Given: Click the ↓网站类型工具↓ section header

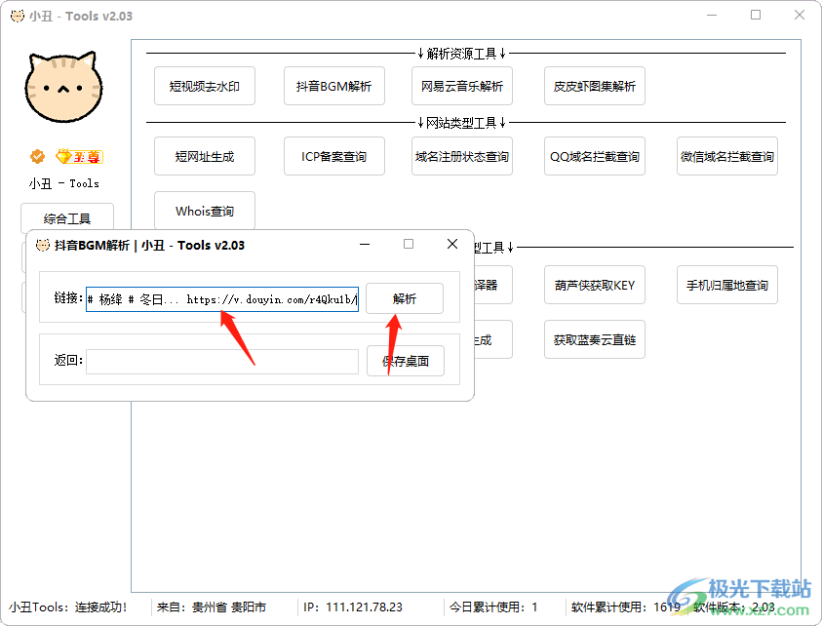Looking at the screenshot, I should click(462, 123).
